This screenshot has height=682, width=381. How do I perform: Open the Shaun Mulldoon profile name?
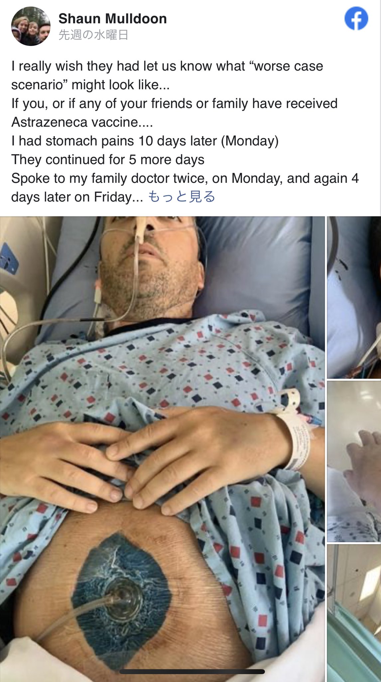pyautogui.click(x=113, y=19)
